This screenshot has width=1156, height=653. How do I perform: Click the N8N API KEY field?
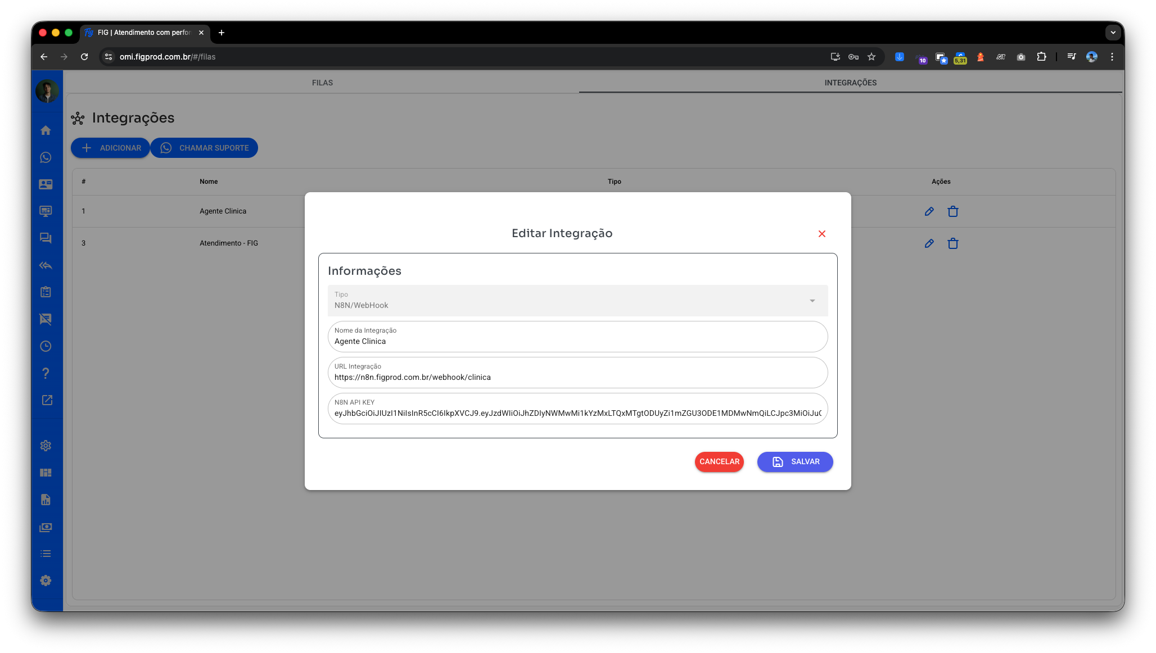pyautogui.click(x=577, y=413)
